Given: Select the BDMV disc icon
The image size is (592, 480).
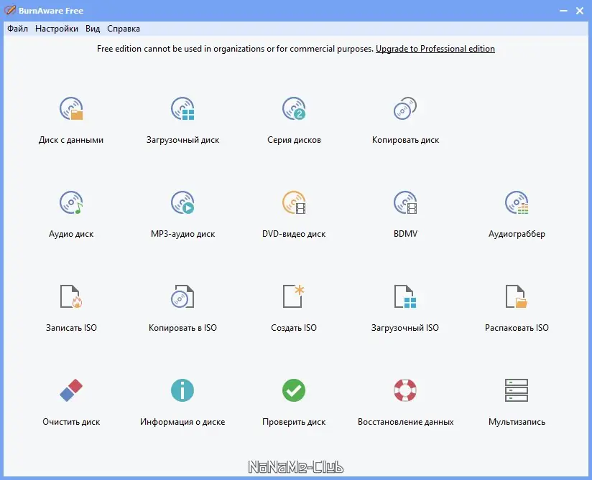Looking at the screenshot, I should point(405,202).
